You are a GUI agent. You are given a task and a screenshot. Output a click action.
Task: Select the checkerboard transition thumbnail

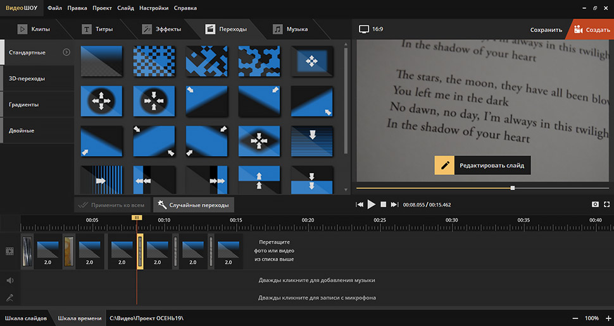[x=154, y=61]
